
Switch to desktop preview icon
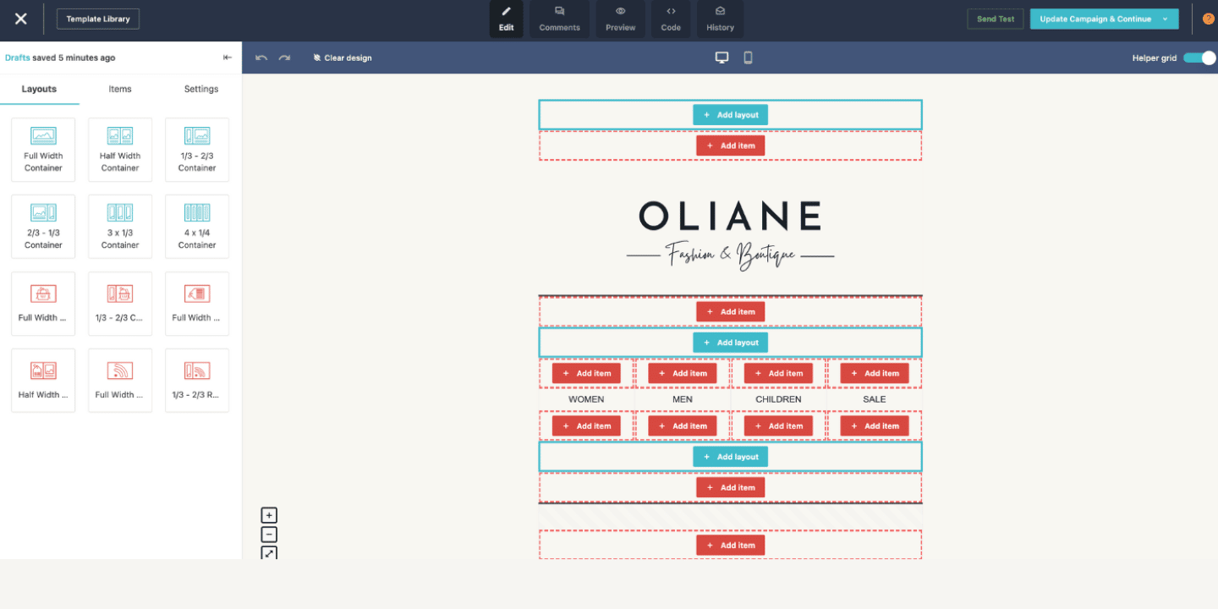(x=721, y=58)
